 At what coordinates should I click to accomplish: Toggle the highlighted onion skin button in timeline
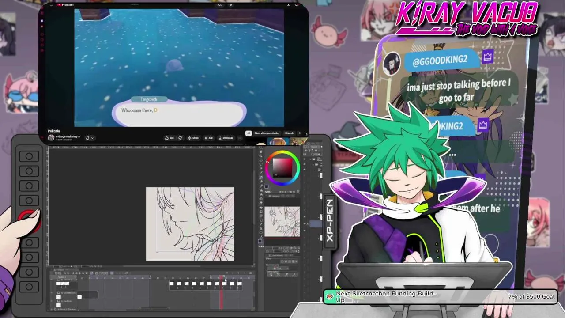point(112,273)
